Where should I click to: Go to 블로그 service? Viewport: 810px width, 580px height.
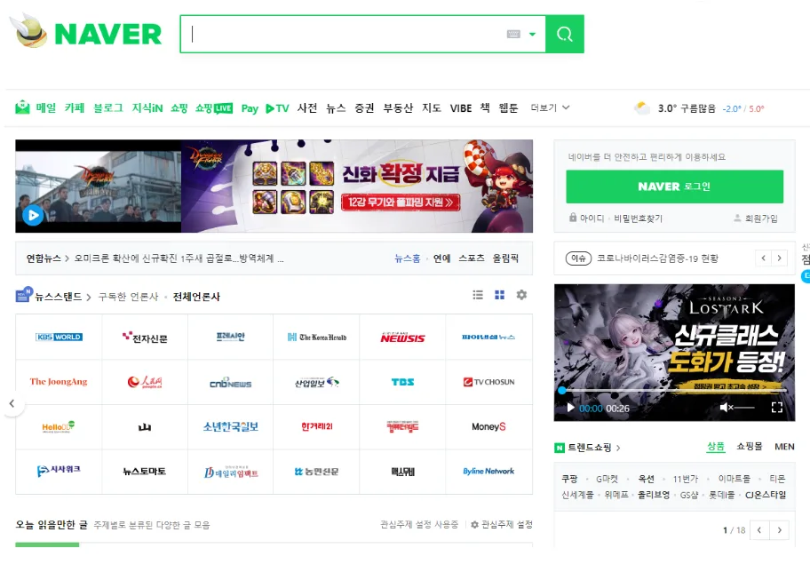108,107
